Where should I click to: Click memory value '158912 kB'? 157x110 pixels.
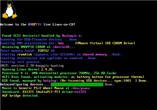[x=46, y=51]
